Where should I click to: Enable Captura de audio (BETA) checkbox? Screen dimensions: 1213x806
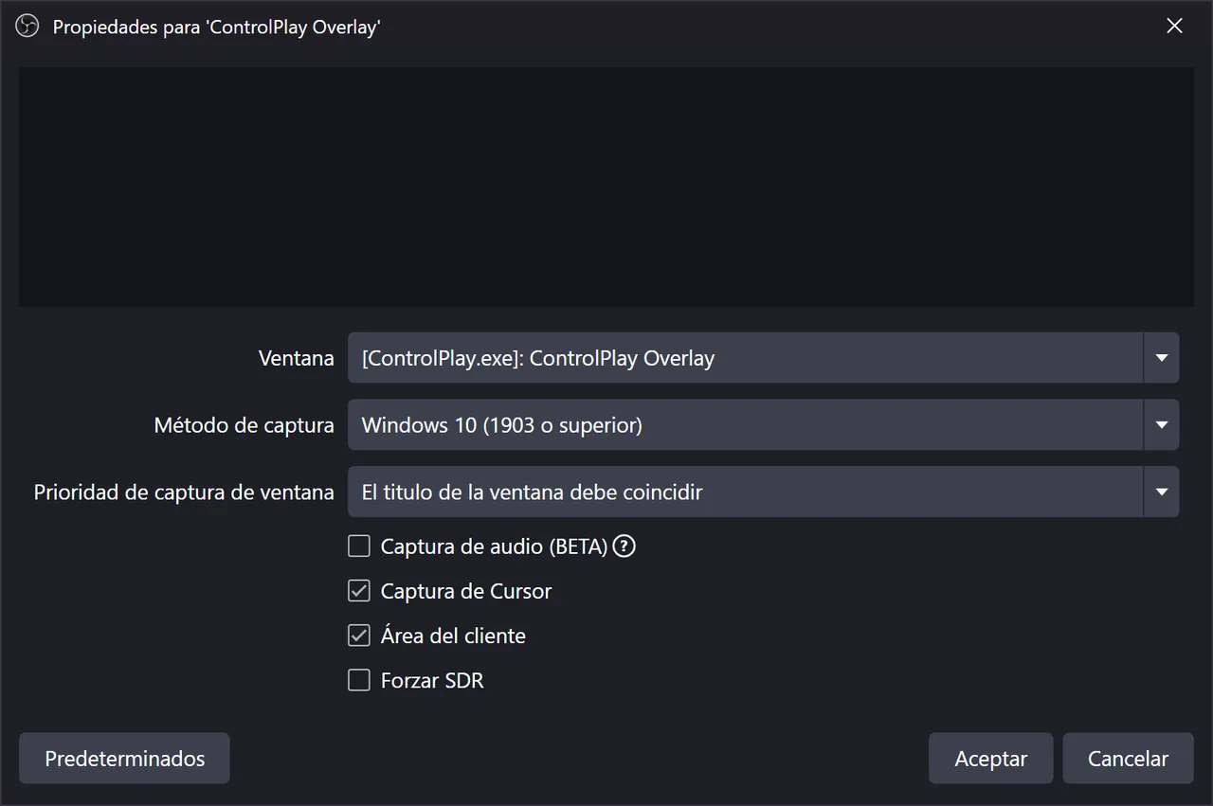[x=359, y=546]
